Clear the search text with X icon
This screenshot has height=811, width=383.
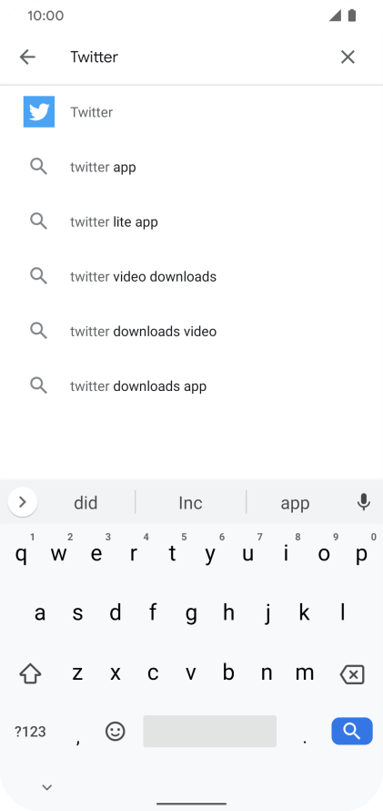[x=348, y=56]
